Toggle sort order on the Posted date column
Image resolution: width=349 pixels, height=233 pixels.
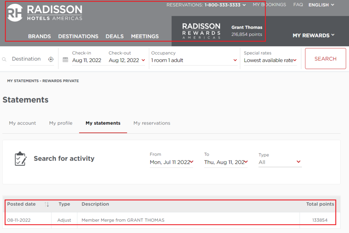(x=47, y=204)
